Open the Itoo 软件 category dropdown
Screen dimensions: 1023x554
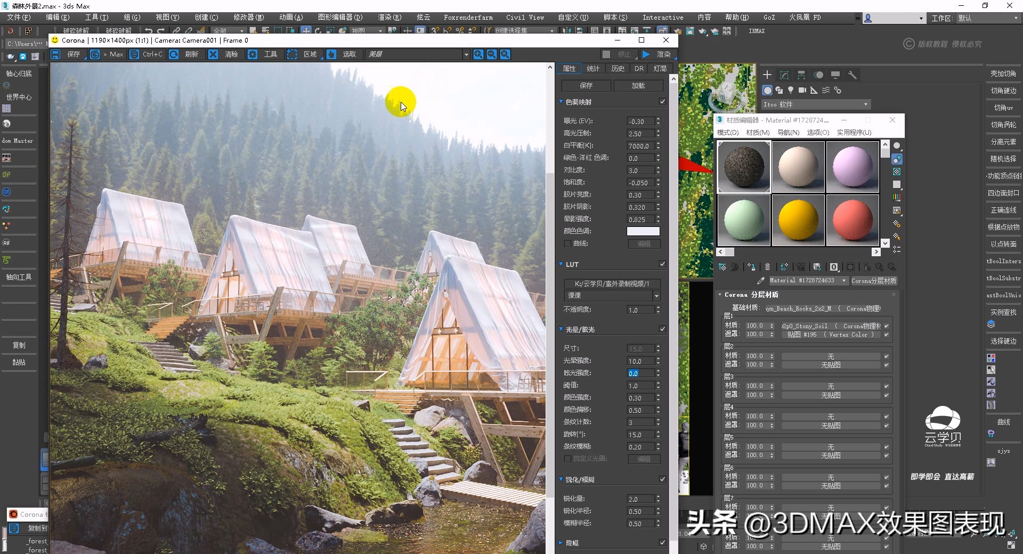(815, 104)
